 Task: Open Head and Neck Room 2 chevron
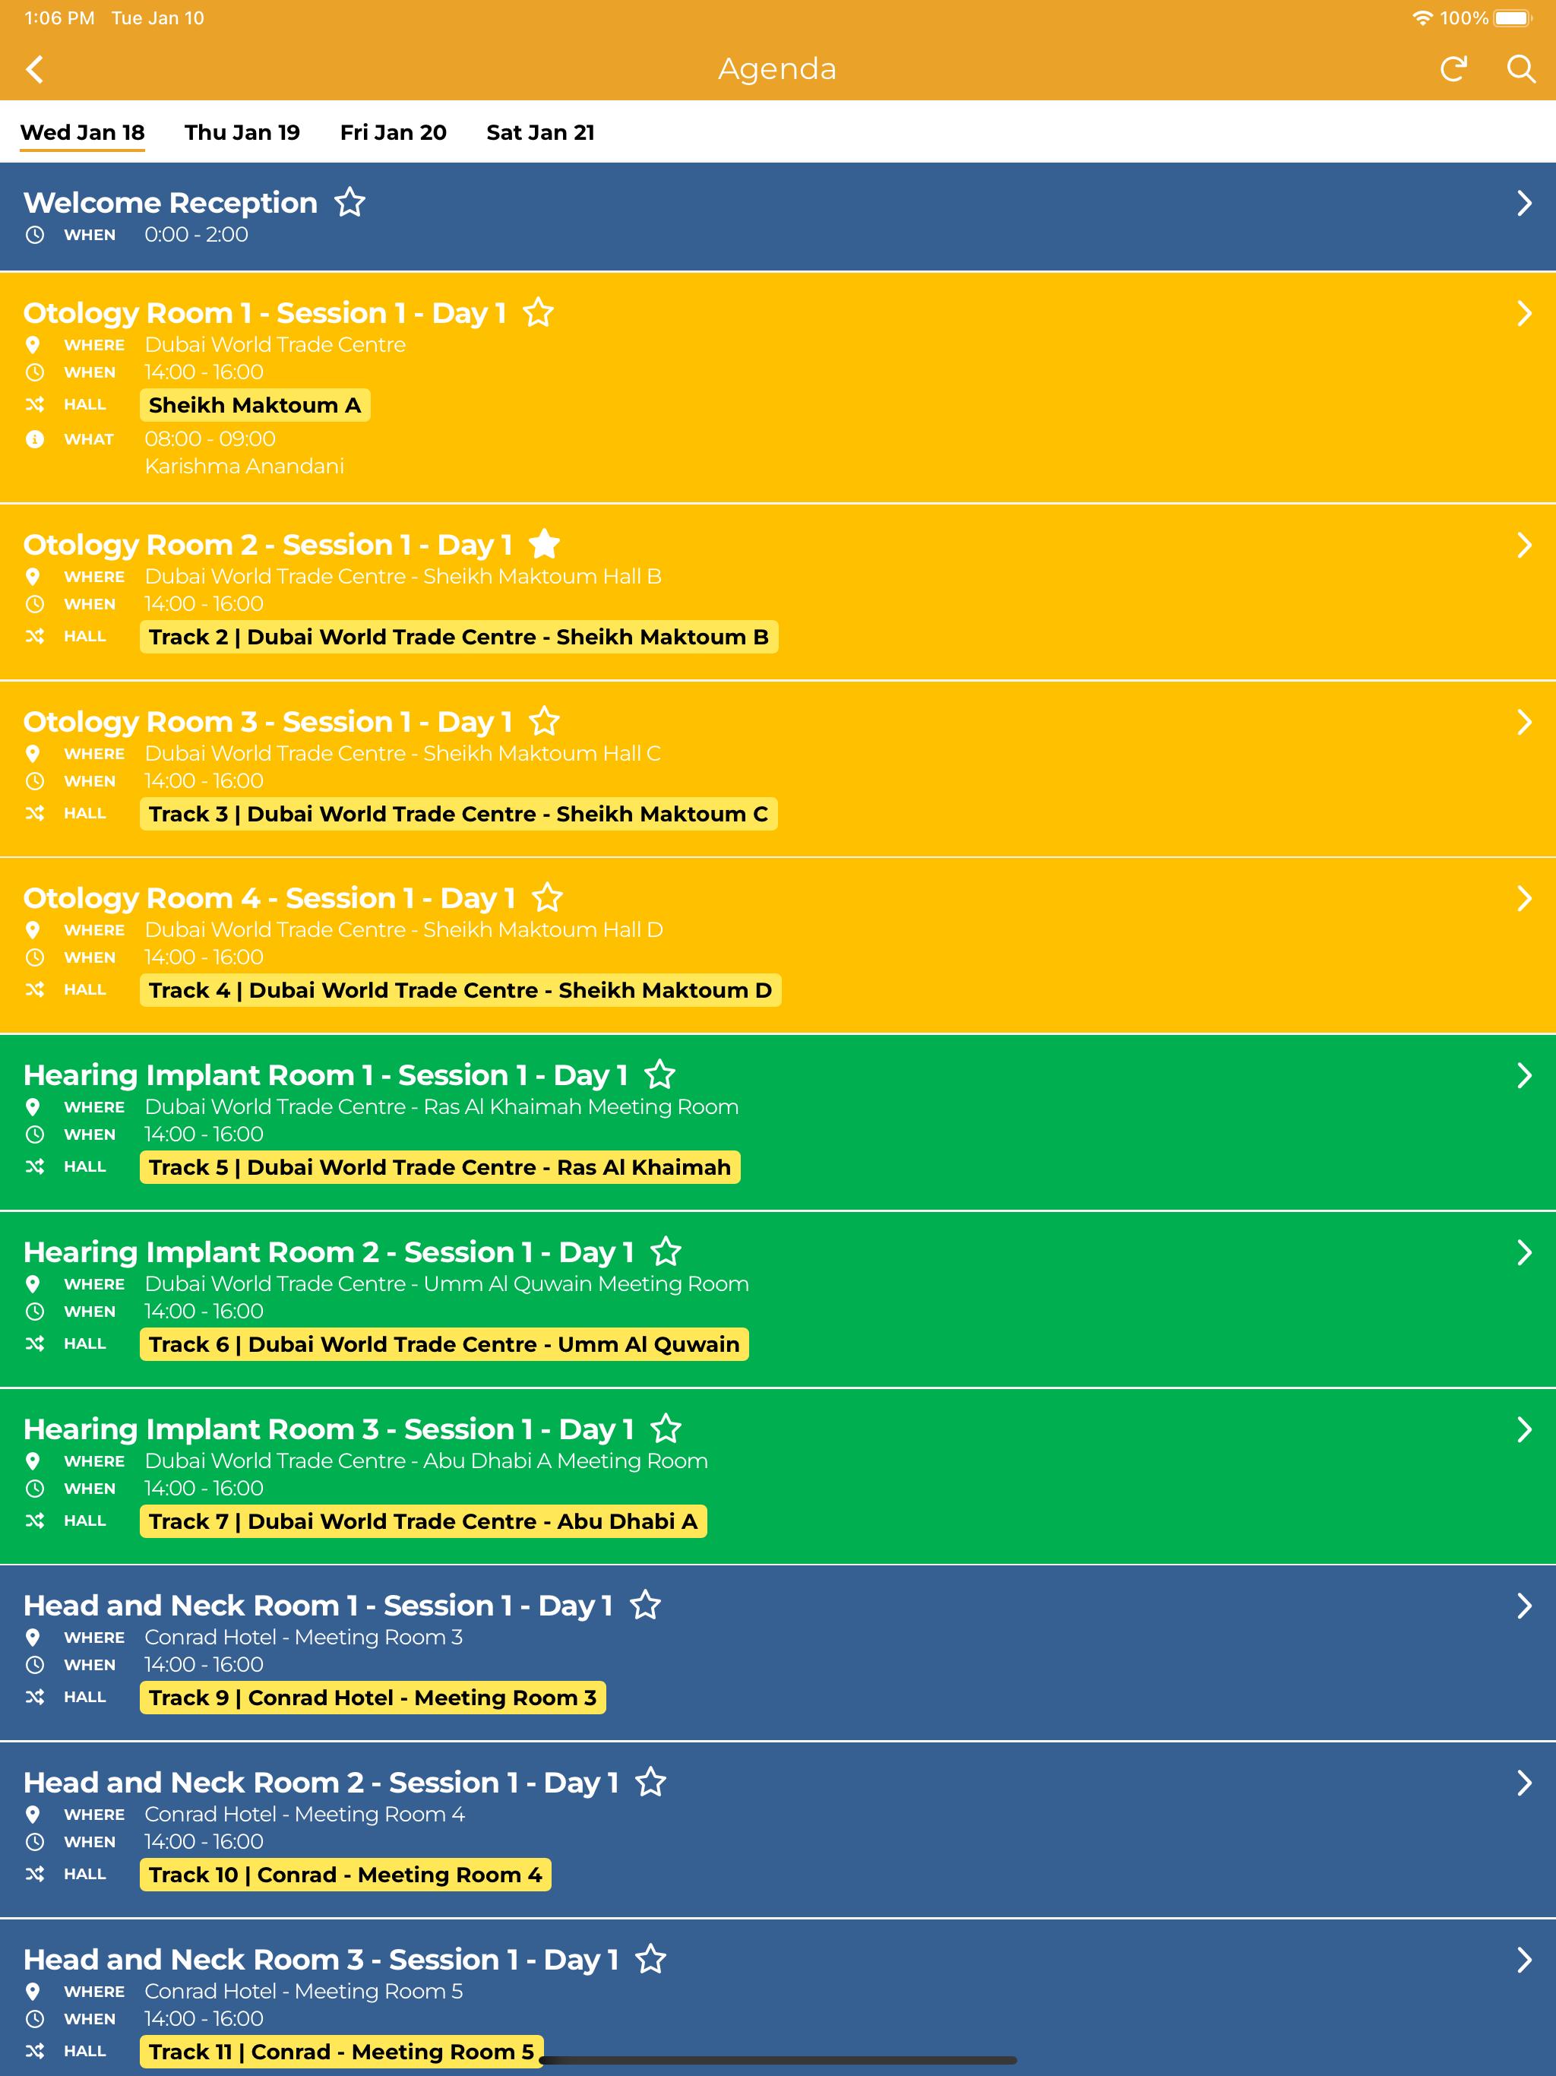pyautogui.click(x=1524, y=1782)
